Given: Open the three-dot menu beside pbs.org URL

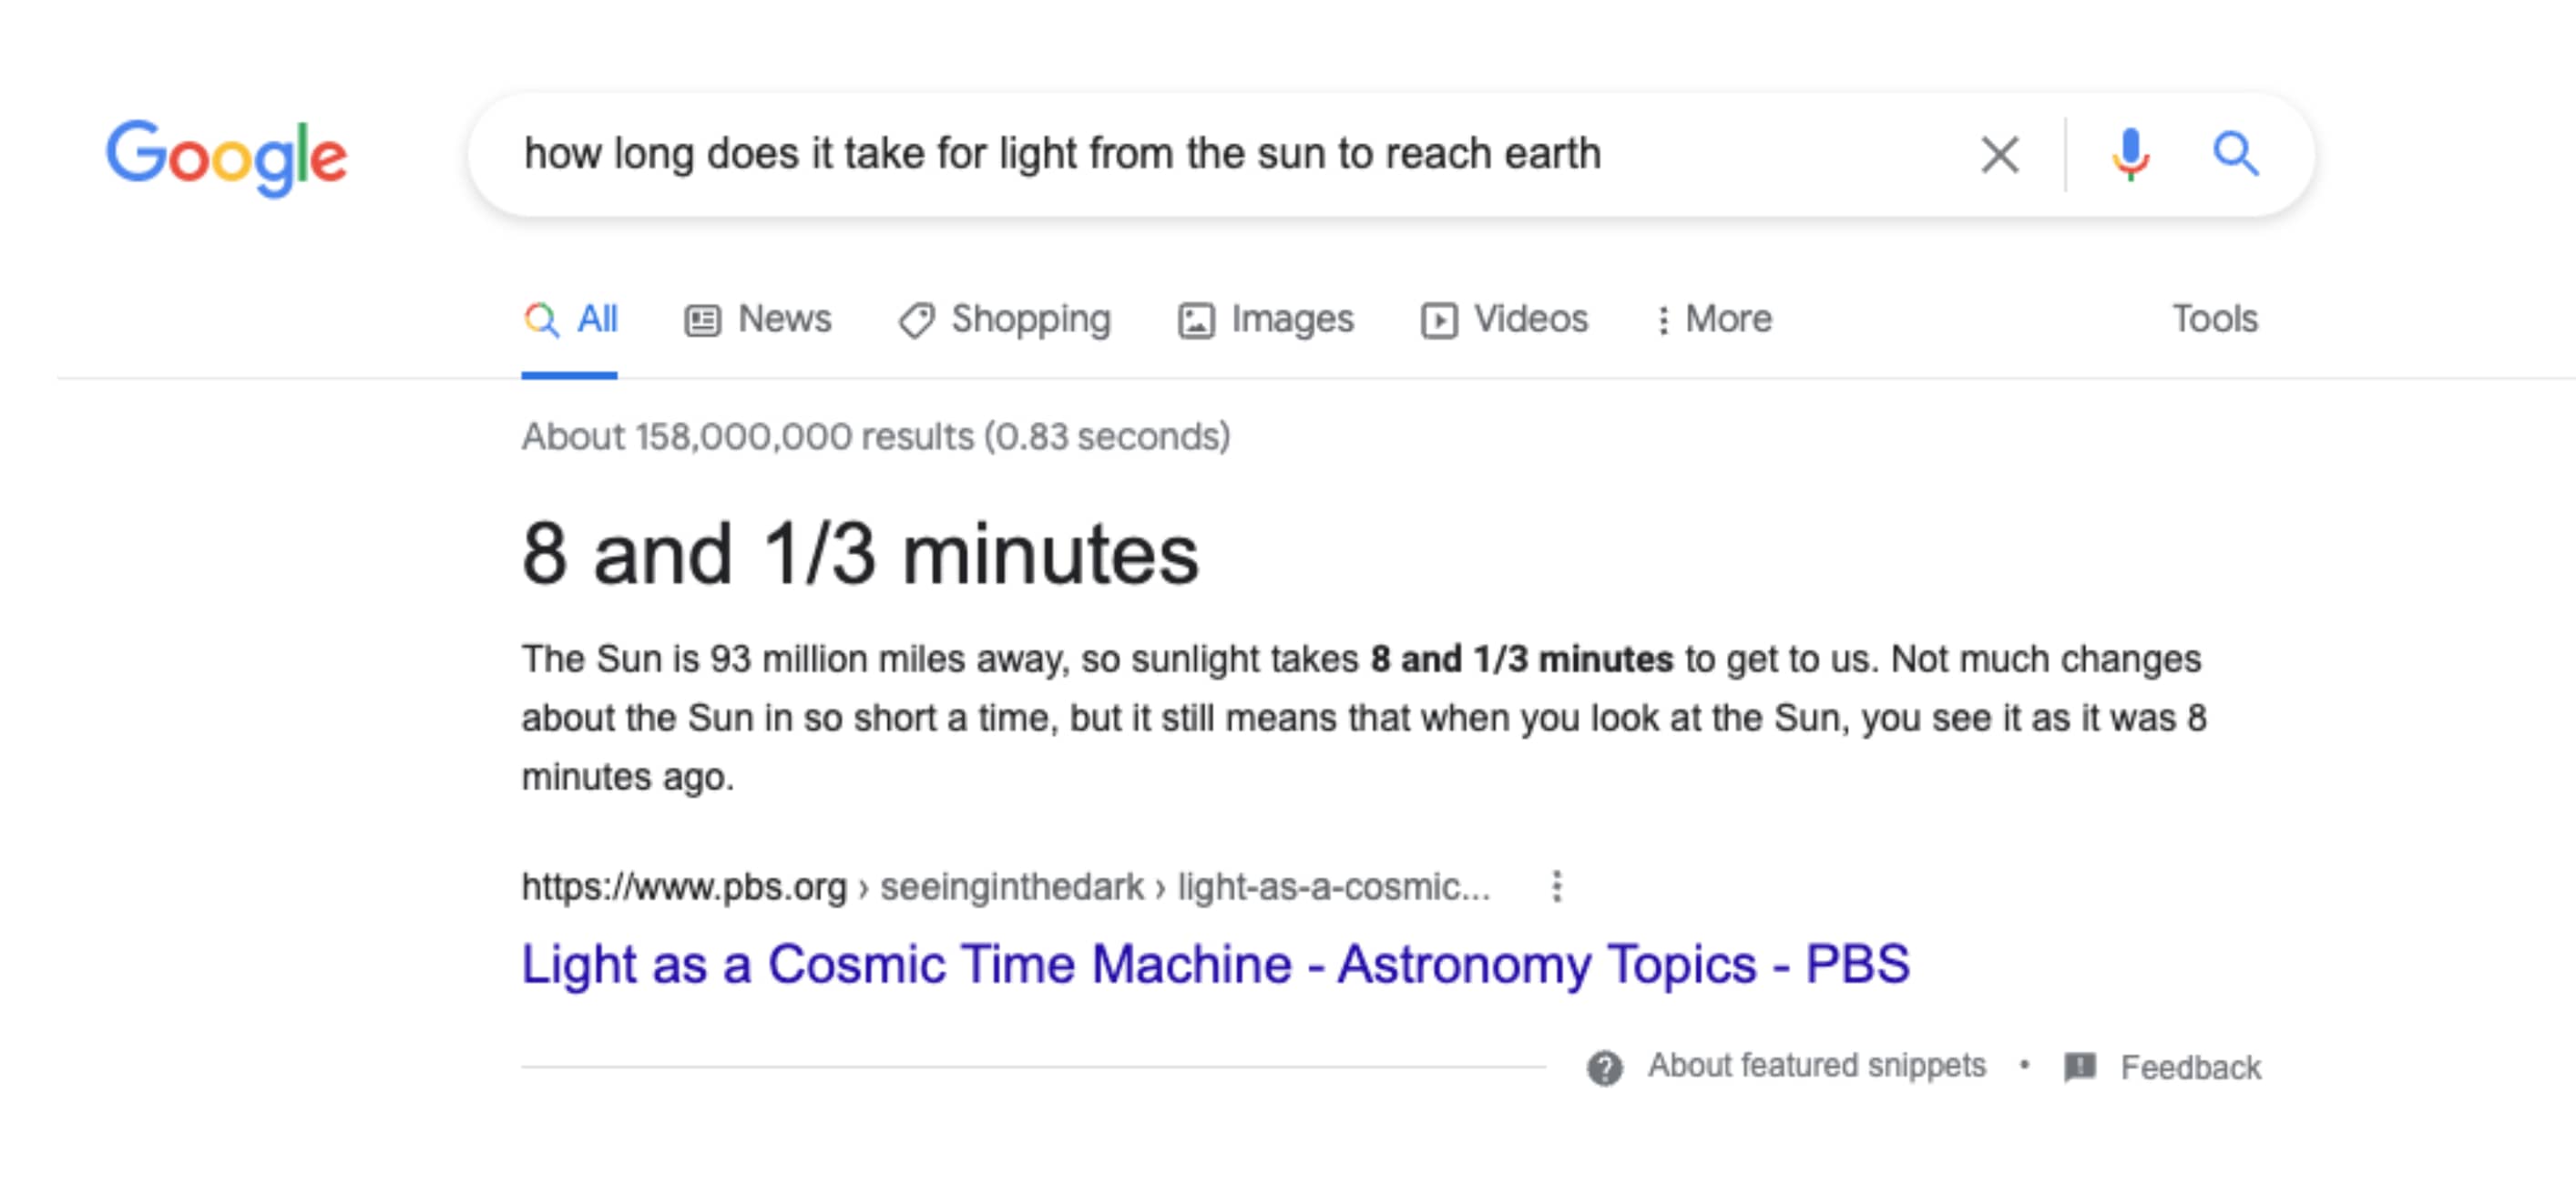Looking at the screenshot, I should pos(1556,886).
